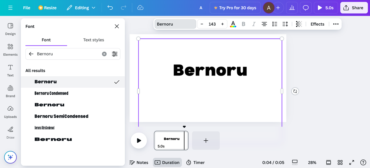Screen dimensions: 370x168
Task: Play the timeline preview
Action: pyautogui.click(x=139, y=141)
